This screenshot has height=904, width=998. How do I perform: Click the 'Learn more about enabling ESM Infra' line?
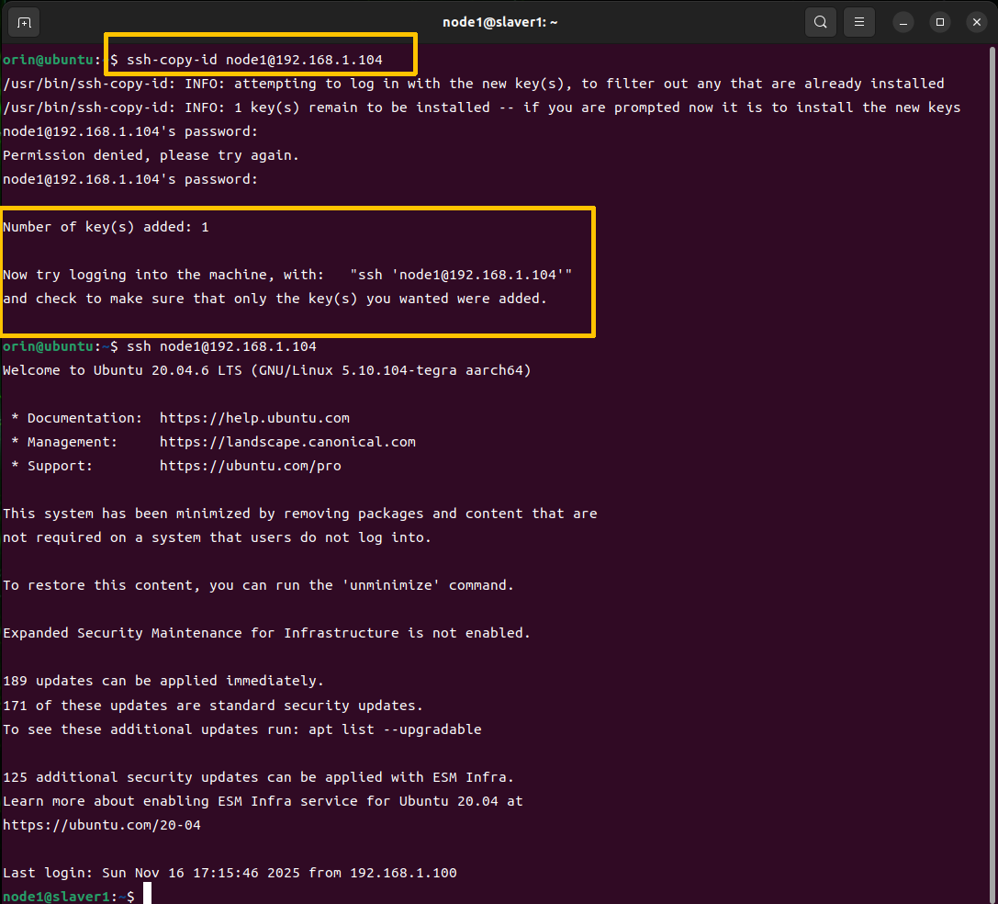click(263, 801)
